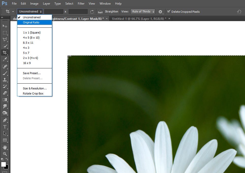Expand the tools panel double arrows

[x=2, y=17]
